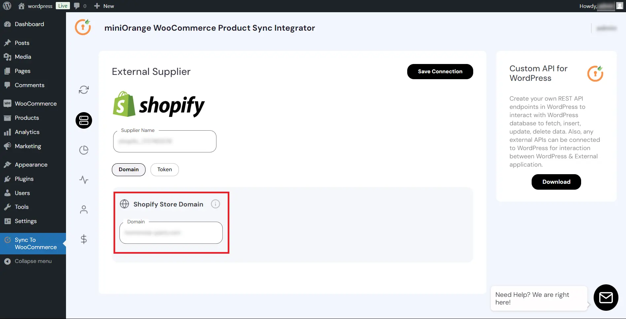Viewport: 626px width, 319px height.
Task: Open Media library menu item
Action: click(x=33, y=57)
